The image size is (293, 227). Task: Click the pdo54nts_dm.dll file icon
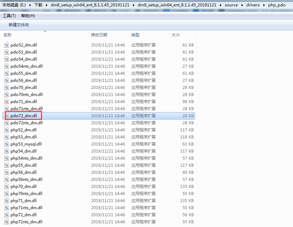(x=6, y=66)
